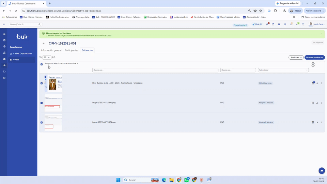Image resolution: width=327 pixels, height=184 pixels.
Task: Download Flyer Bukplay al día file
Action: pos(317,83)
